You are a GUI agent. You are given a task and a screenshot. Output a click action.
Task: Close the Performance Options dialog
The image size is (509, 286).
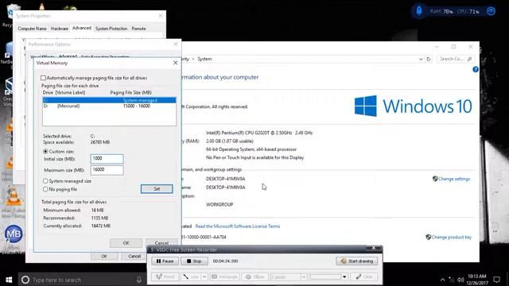176,44
